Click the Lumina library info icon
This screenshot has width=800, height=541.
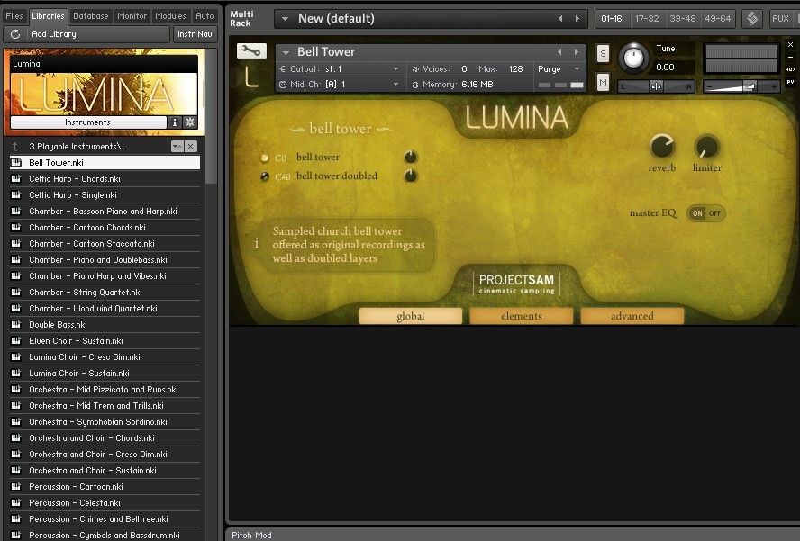(x=175, y=122)
